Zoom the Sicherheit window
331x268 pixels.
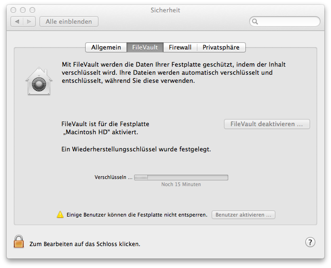coord(32,10)
